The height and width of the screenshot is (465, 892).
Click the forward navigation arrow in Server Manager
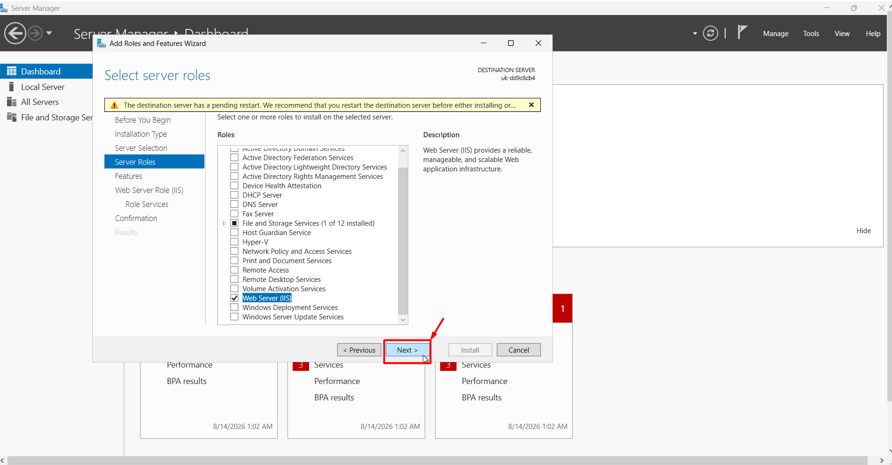35,33
